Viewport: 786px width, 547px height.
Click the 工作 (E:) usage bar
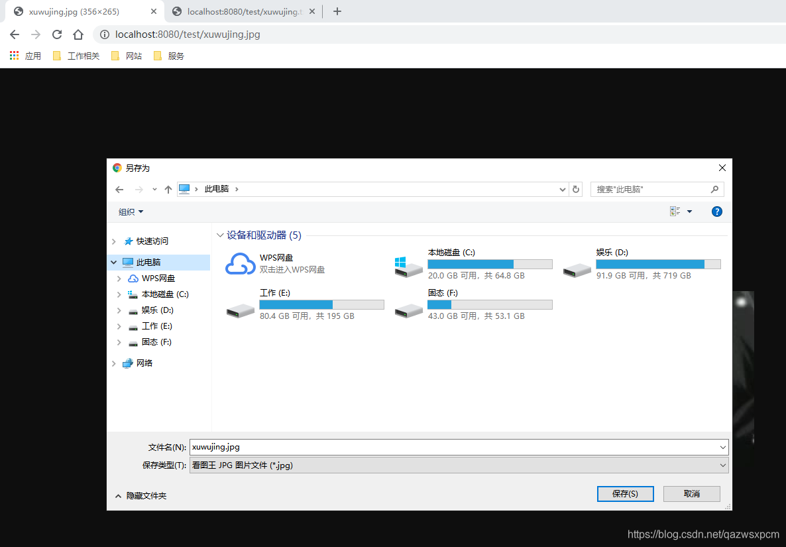click(x=321, y=304)
